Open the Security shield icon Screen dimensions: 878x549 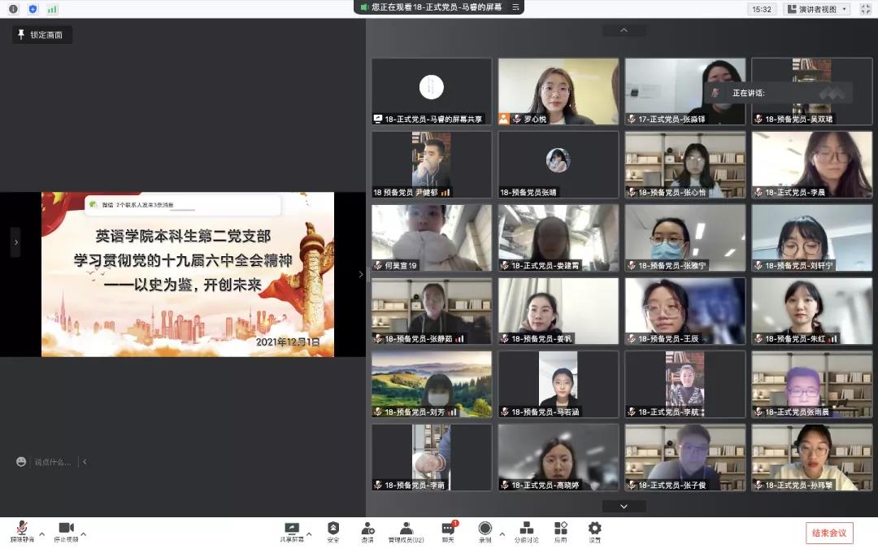pos(333,529)
